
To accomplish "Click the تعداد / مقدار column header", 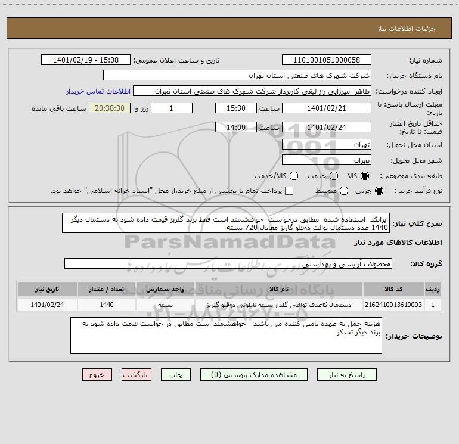I will 107,289.
